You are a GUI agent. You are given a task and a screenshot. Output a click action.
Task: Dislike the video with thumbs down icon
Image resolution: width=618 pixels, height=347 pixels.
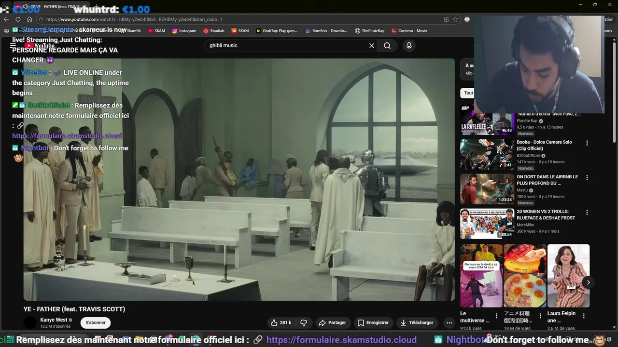click(x=304, y=322)
